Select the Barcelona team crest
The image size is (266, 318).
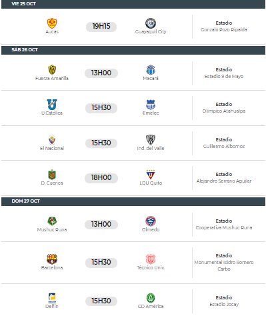[x=52, y=259]
